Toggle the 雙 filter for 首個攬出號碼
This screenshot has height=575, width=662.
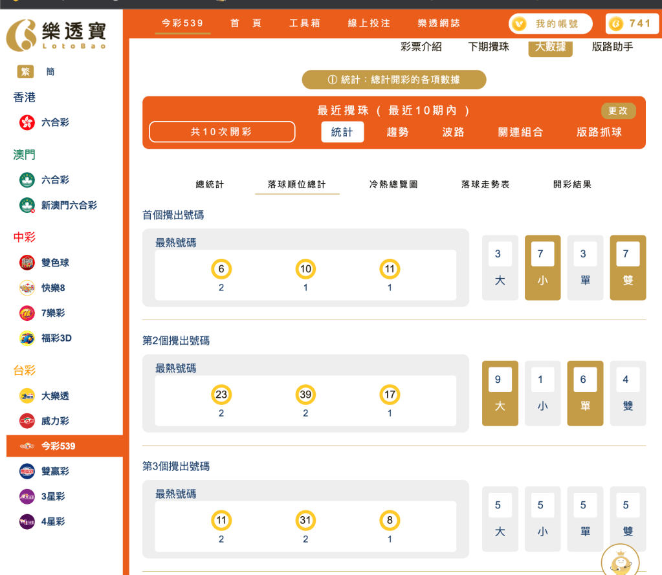click(627, 268)
